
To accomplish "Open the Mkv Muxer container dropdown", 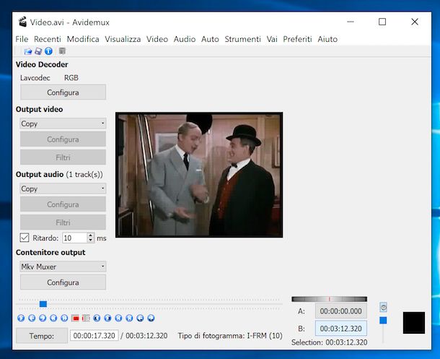I will (63, 267).
